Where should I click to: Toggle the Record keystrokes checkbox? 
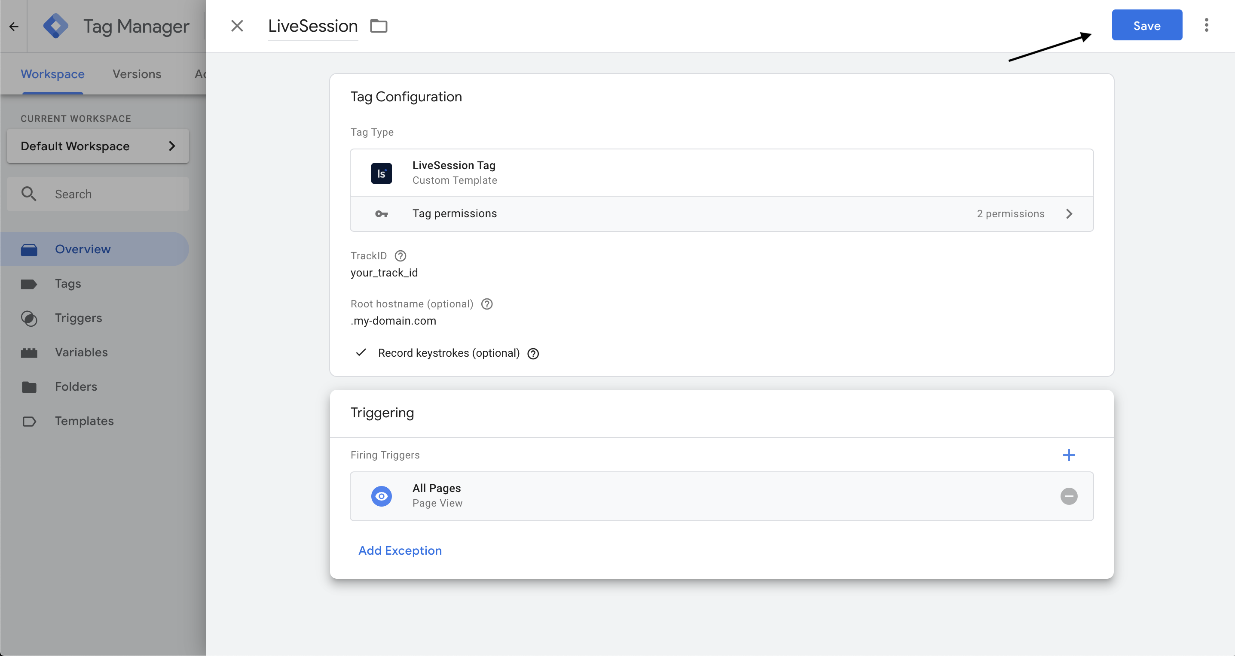point(361,353)
